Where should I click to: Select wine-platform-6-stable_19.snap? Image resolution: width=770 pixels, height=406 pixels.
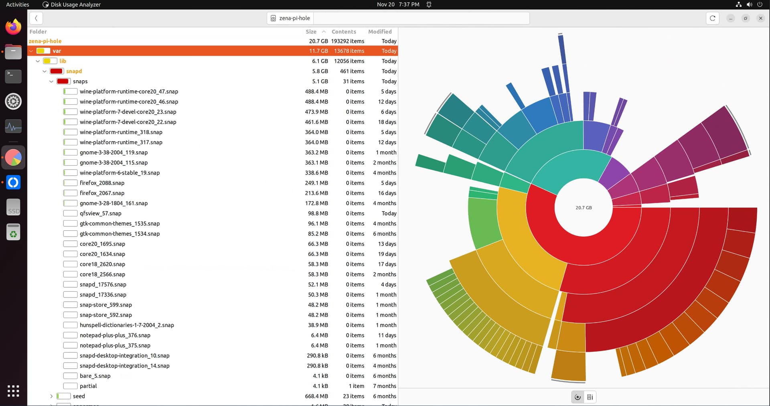(x=213, y=173)
